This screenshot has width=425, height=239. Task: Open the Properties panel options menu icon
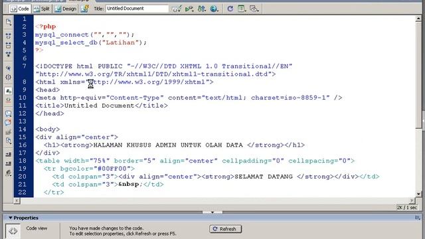point(418,218)
